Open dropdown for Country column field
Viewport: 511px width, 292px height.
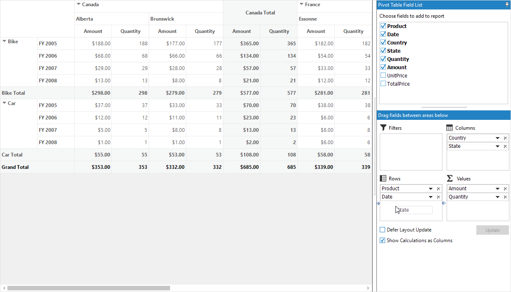497,138
